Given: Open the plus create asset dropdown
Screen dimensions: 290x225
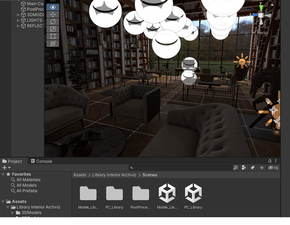Looking at the screenshot, I should click(x=6, y=168).
